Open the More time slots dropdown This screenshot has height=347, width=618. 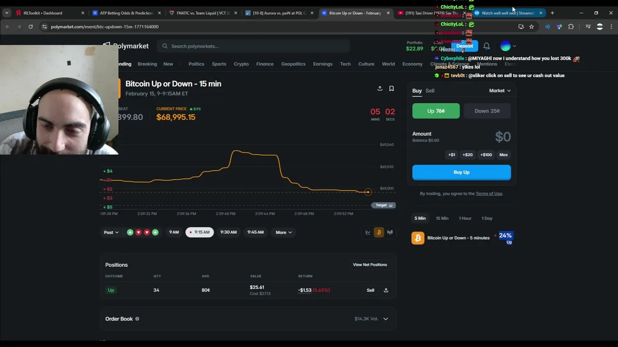(x=283, y=232)
